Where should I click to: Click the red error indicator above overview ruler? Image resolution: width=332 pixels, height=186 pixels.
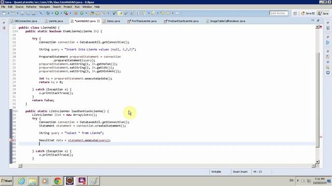(x=321, y=27)
